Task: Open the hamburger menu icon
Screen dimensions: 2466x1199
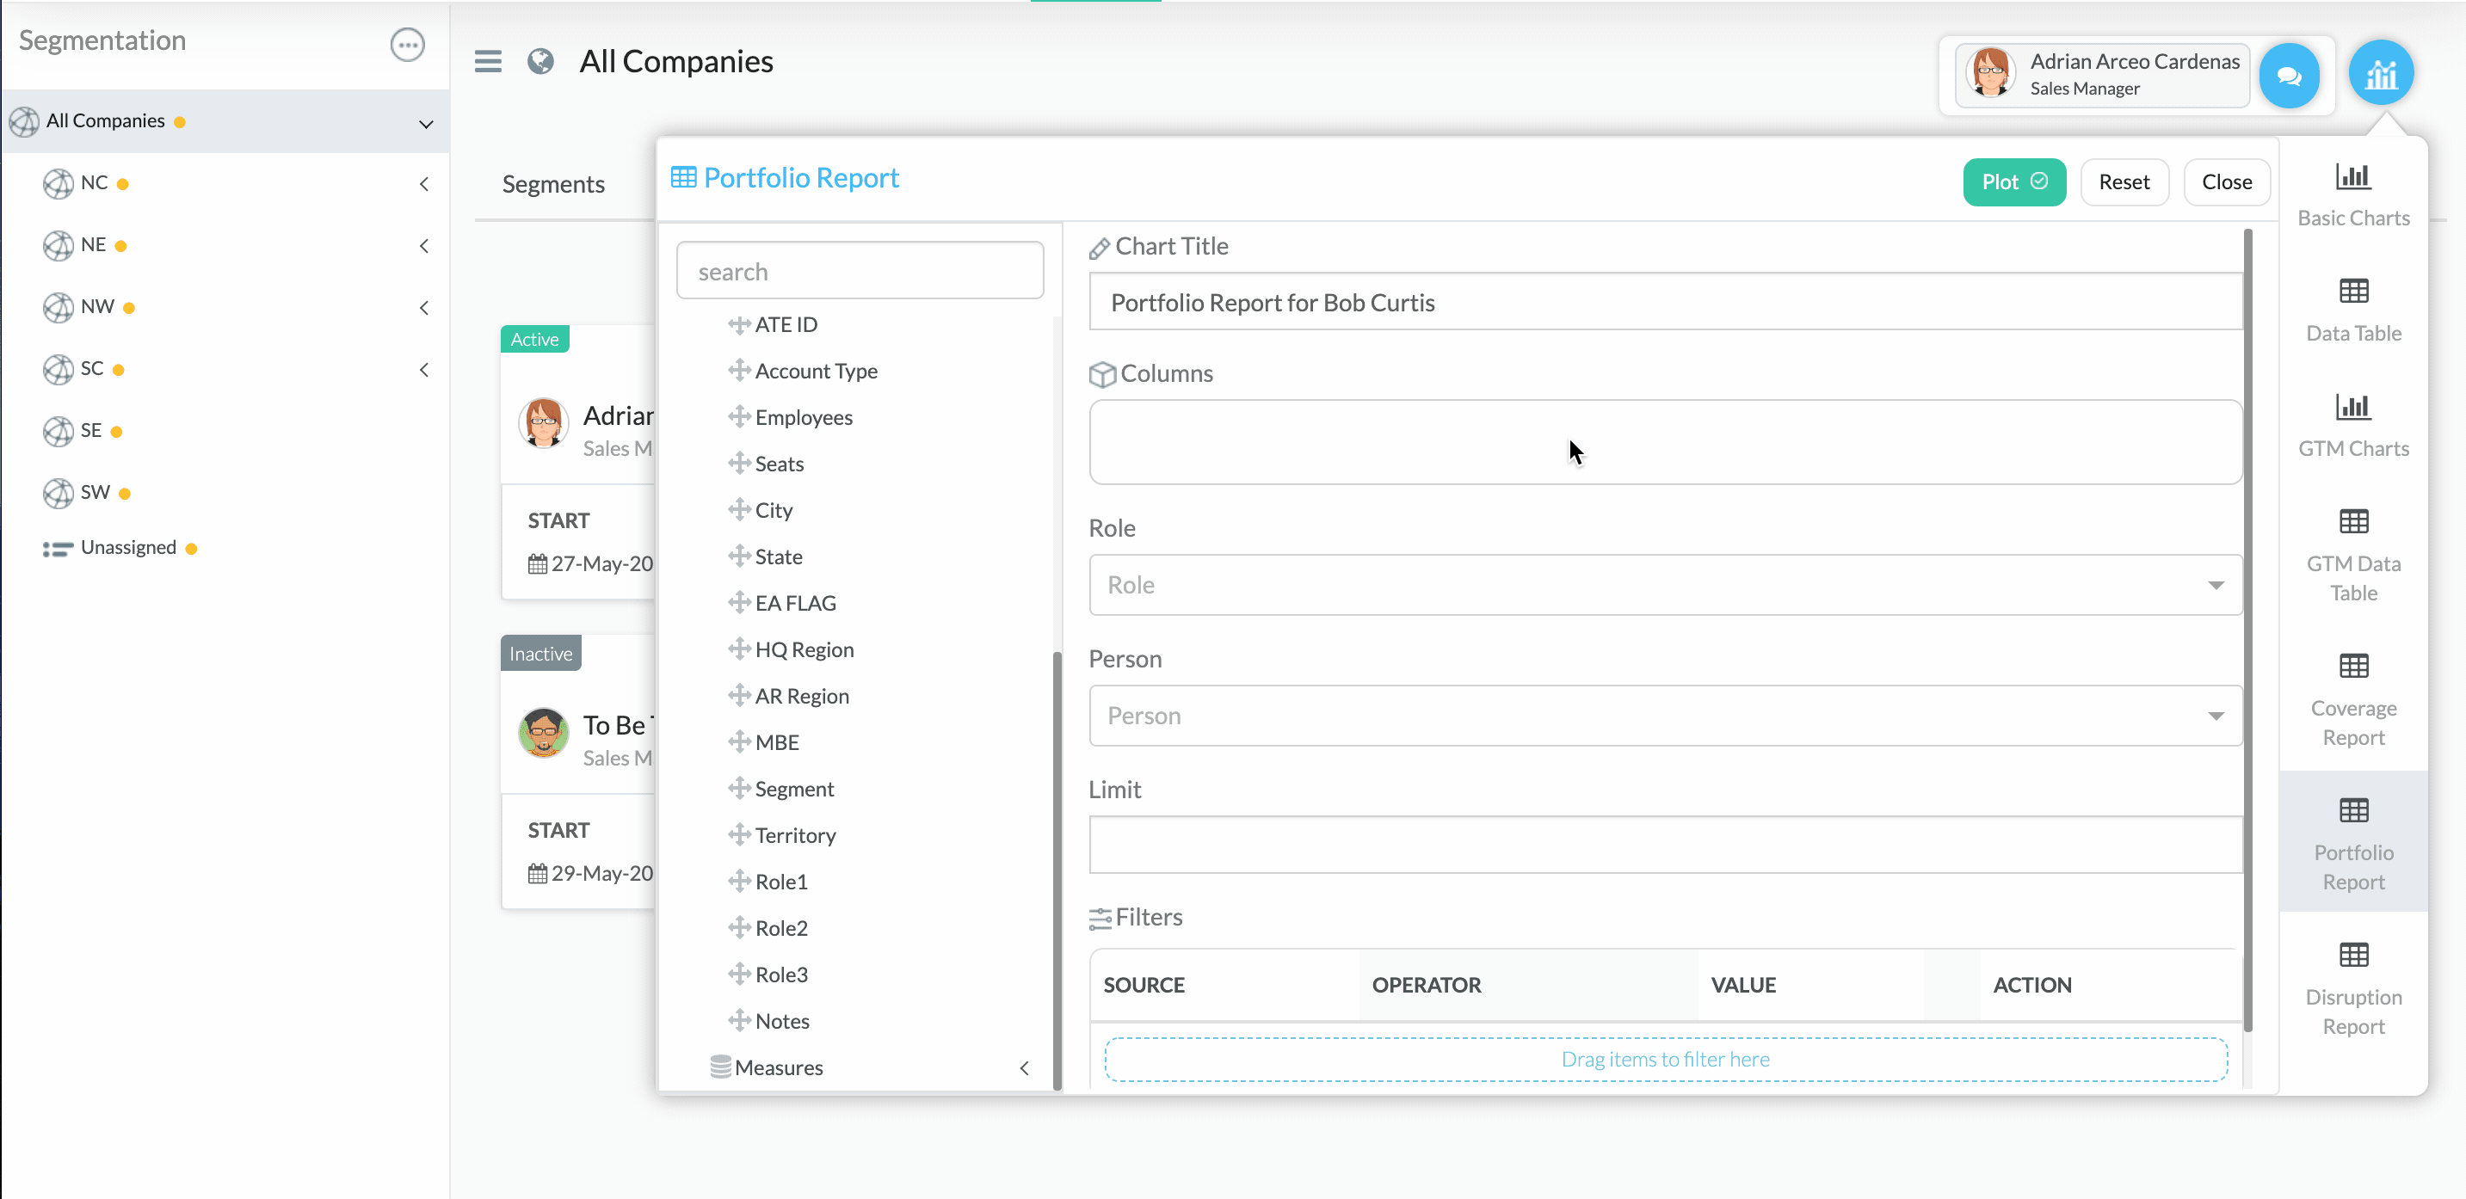Action: (x=487, y=62)
